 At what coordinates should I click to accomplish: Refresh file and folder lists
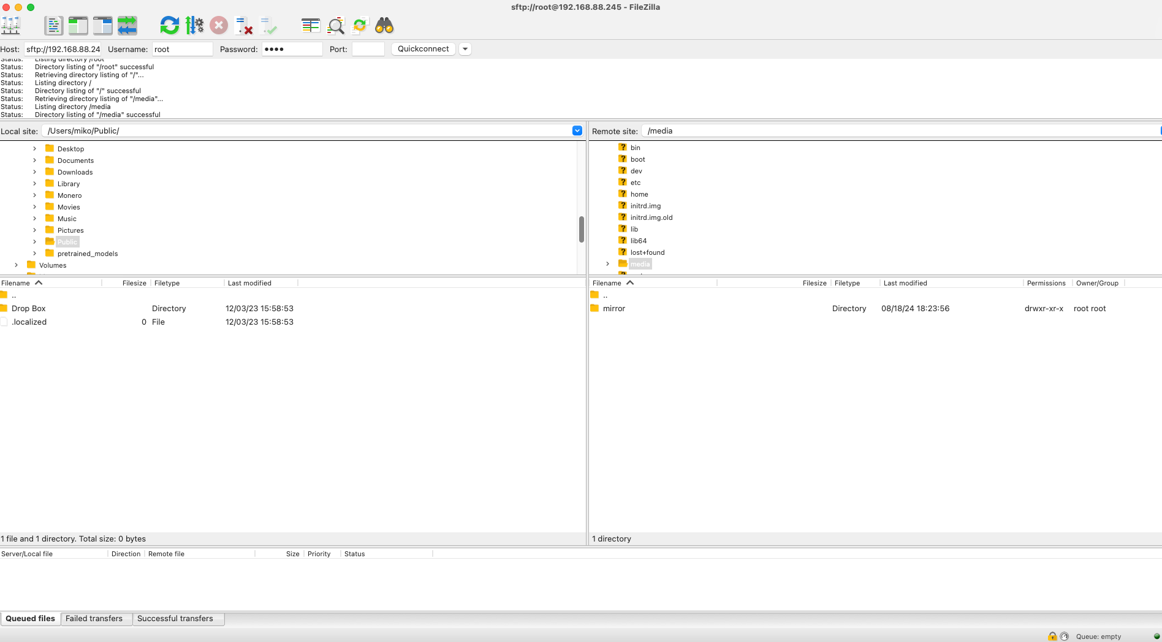tap(170, 26)
